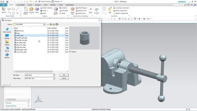Viewport: 197px width, 111px height.
Task: Open the File menu tab
Action: point(3,5)
